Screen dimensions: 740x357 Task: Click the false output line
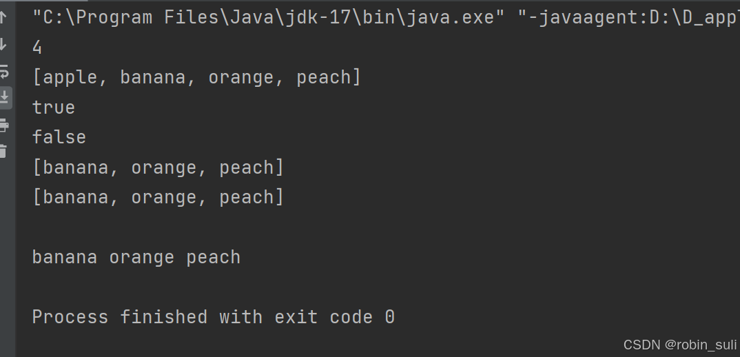[x=59, y=137]
